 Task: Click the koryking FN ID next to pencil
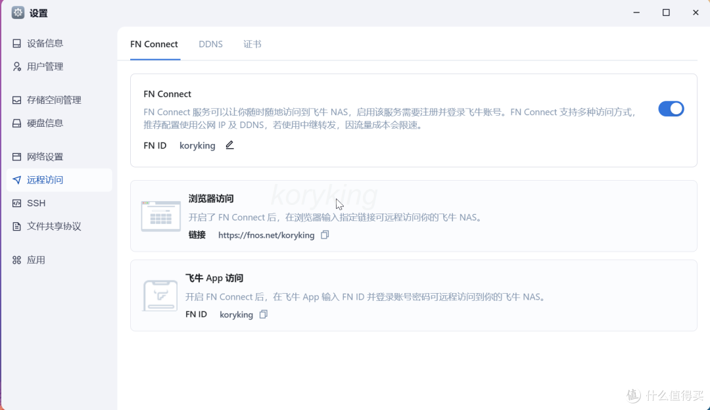(197, 146)
